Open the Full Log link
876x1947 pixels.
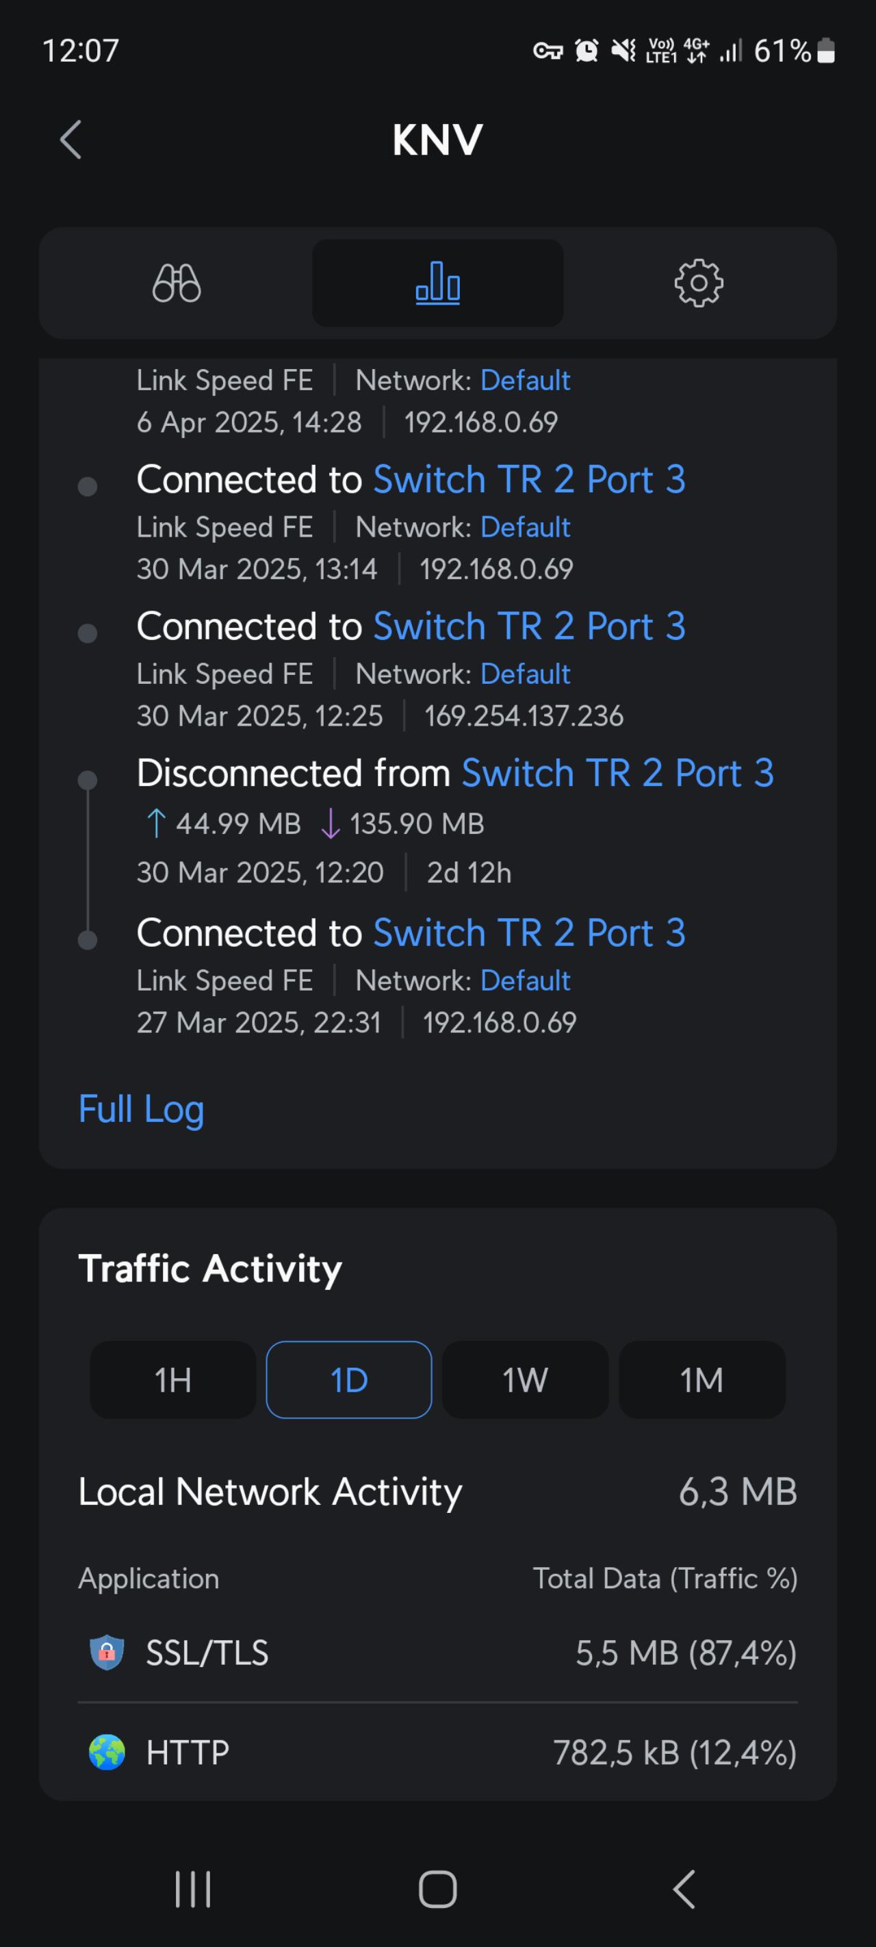pyautogui.click(x=142, y=1109)
